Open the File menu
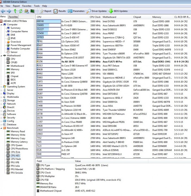The image size is (191, 196). [x=2, y=6]
